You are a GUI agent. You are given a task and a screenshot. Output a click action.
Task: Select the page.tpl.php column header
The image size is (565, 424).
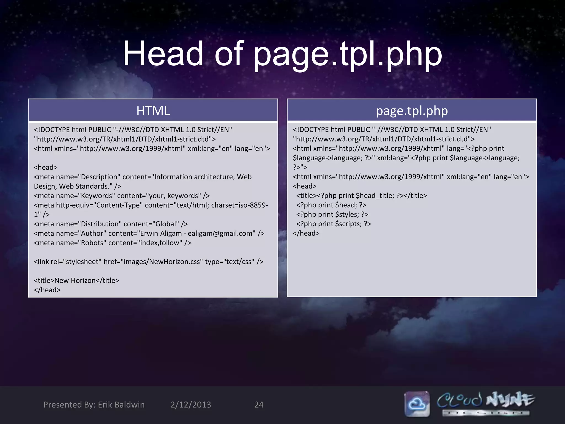pos(412,110)
